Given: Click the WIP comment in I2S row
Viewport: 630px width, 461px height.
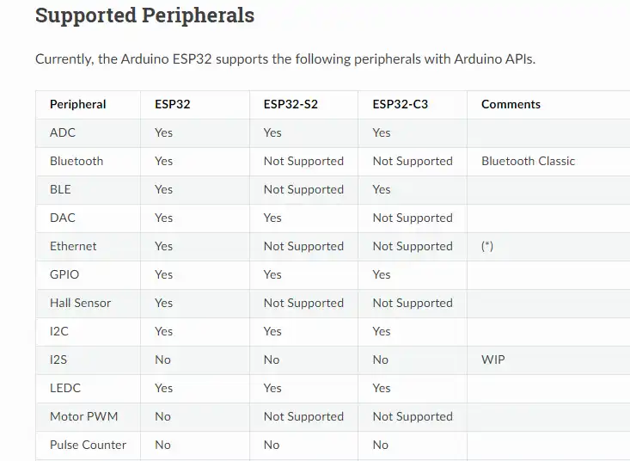Looking at the screenshot, I should pos(493,360).
